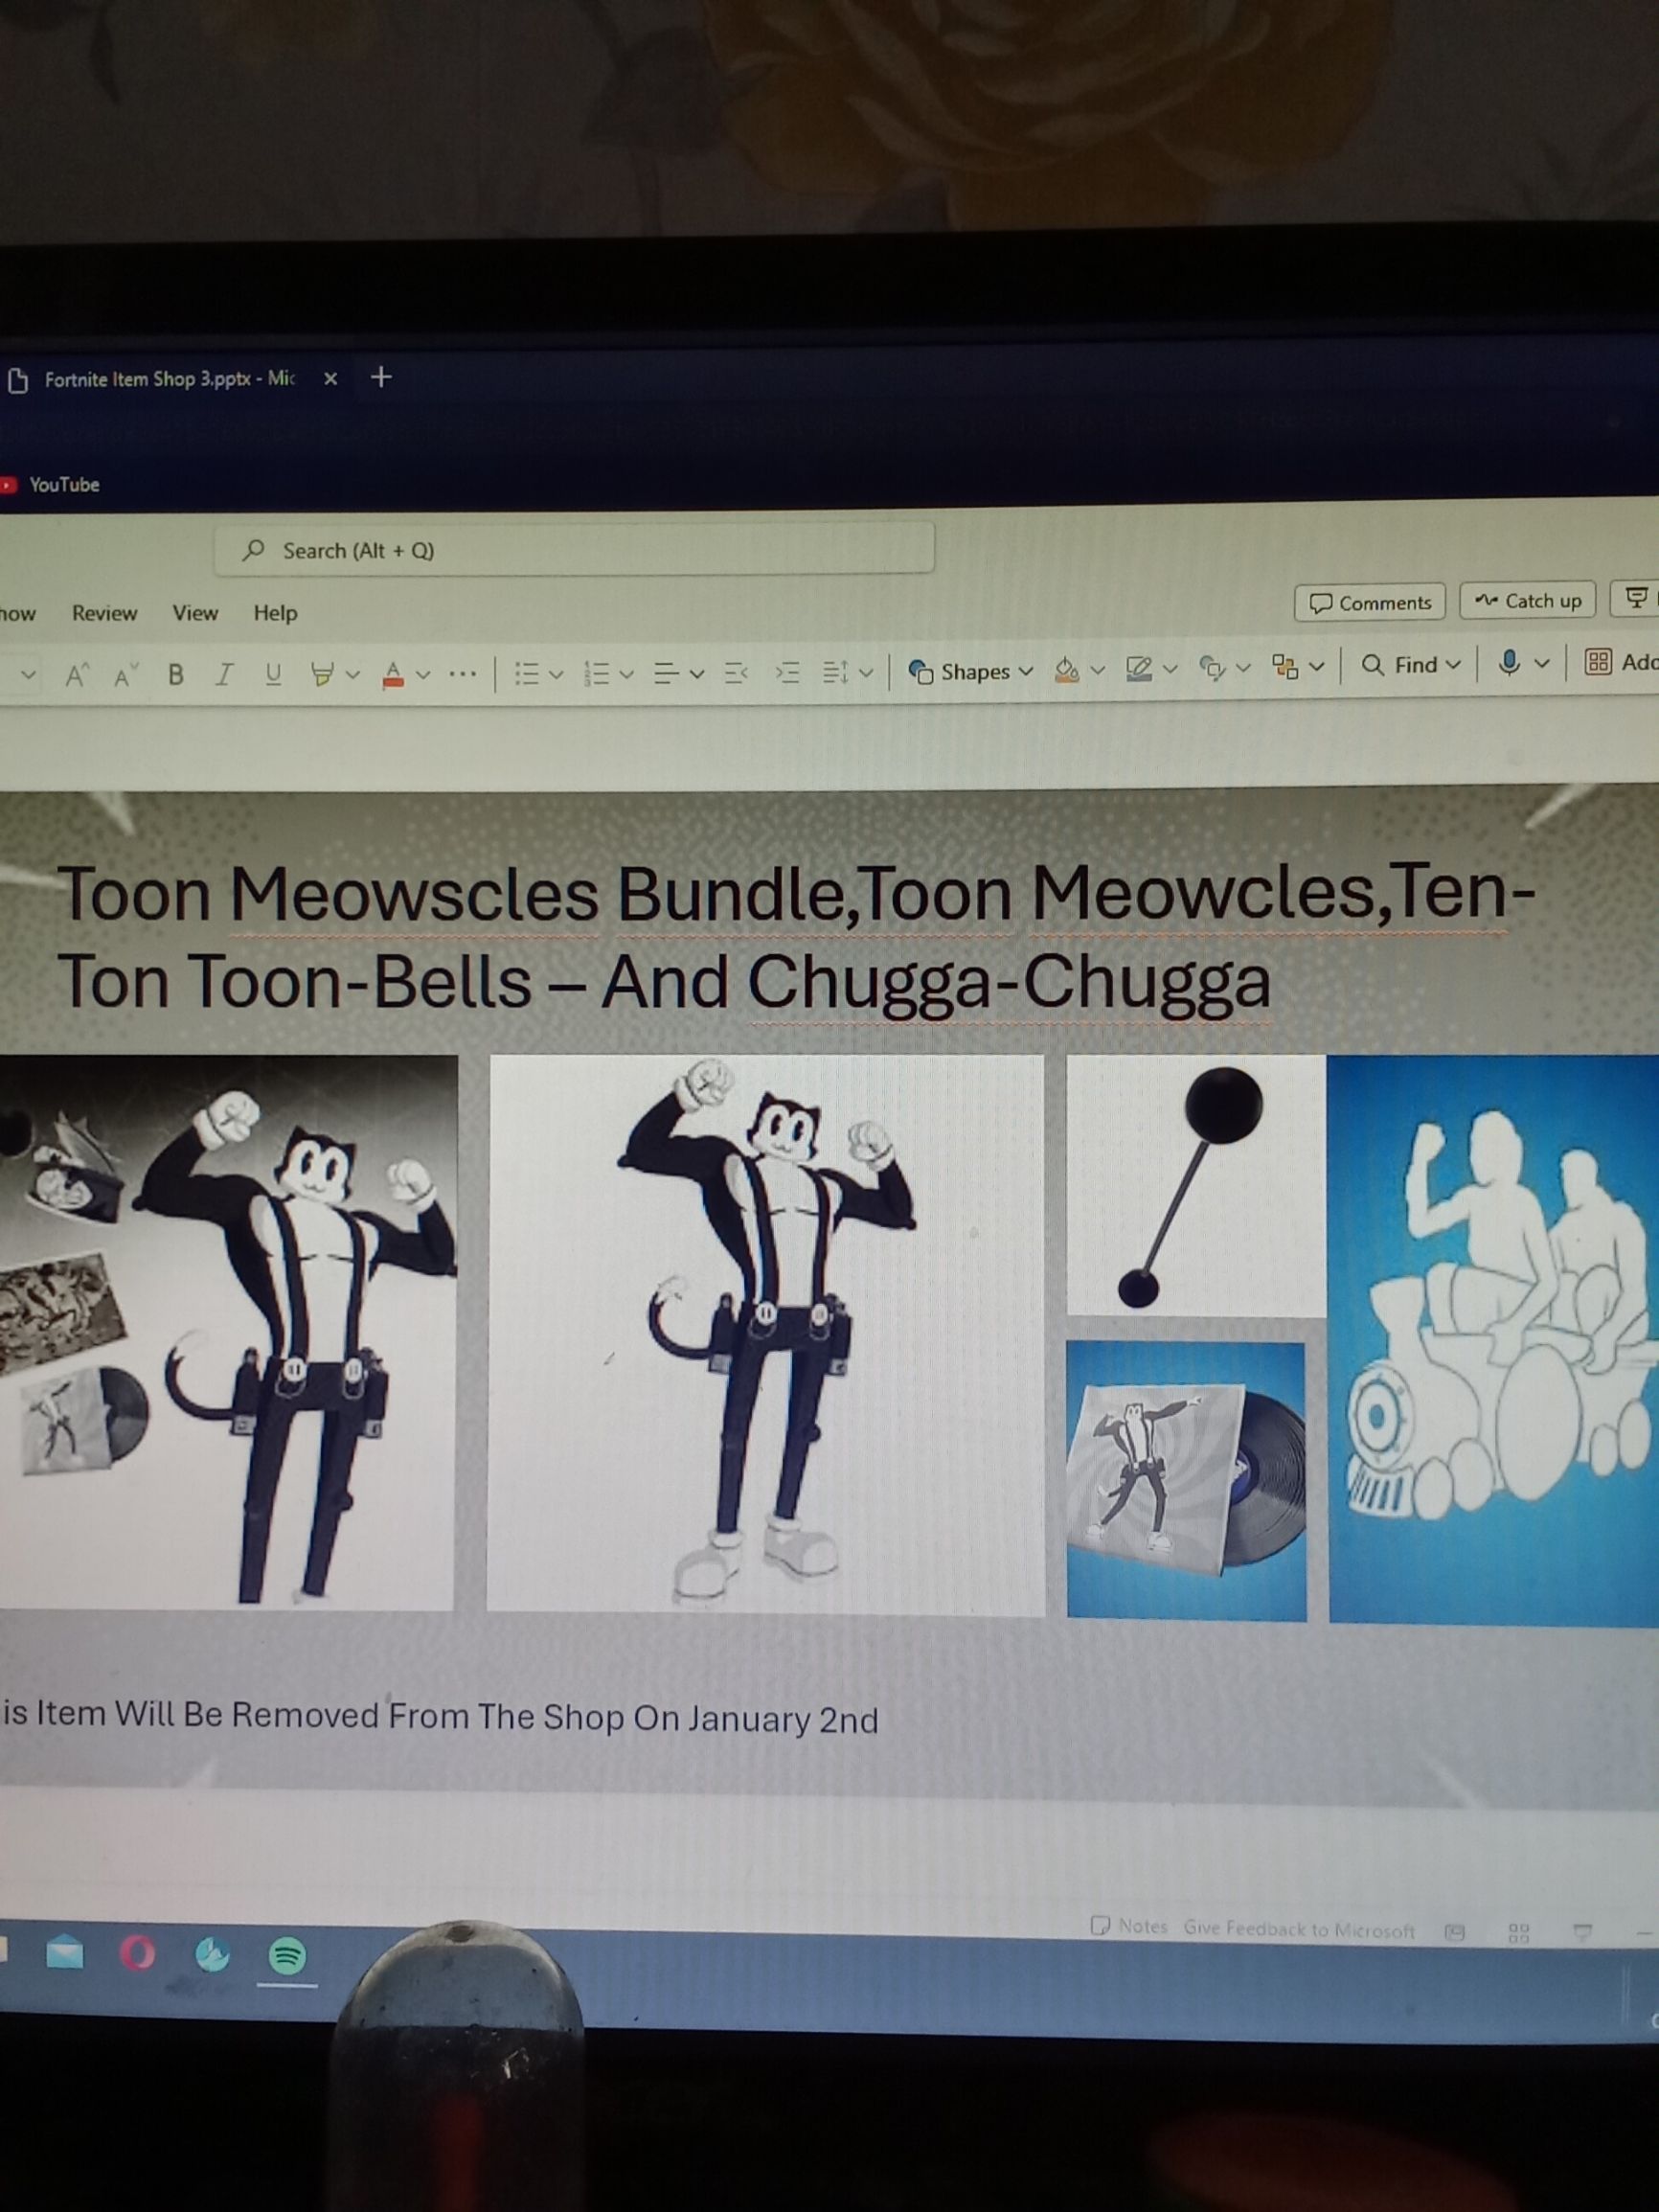This screenshot has height=2212, width=1659.
Task: Expand Arrange dropdown arrow
Action: (x=1317, y=667)
